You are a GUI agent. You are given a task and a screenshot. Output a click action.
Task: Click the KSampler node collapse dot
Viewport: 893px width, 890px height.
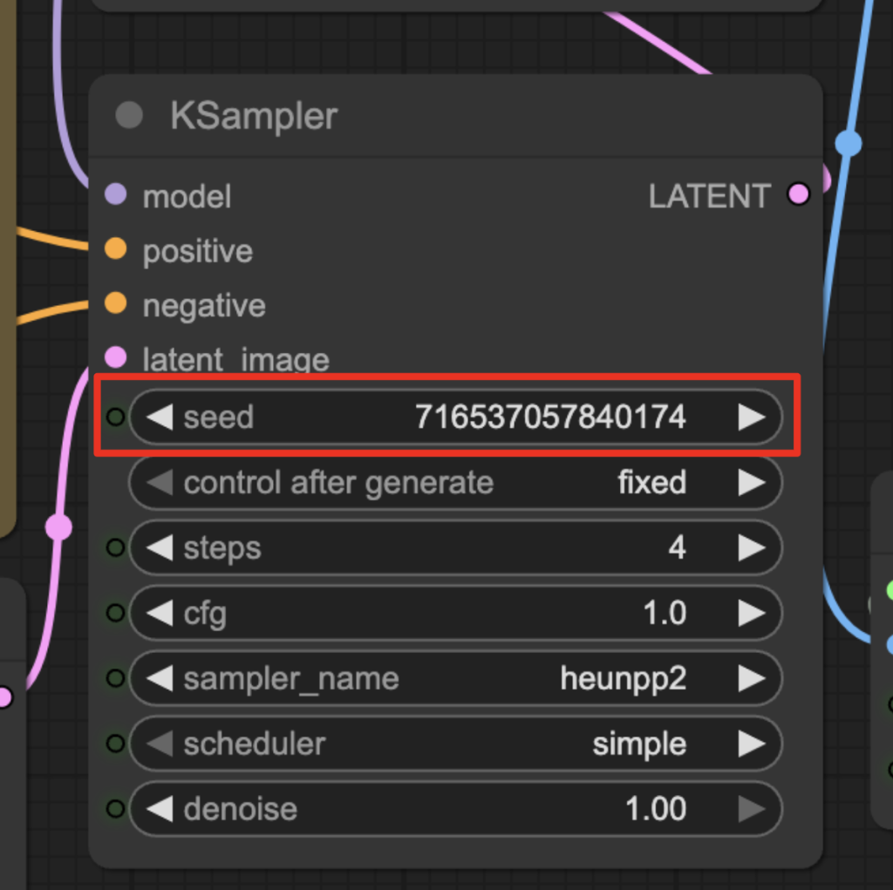pyautogui.click(x=129, y=116)
